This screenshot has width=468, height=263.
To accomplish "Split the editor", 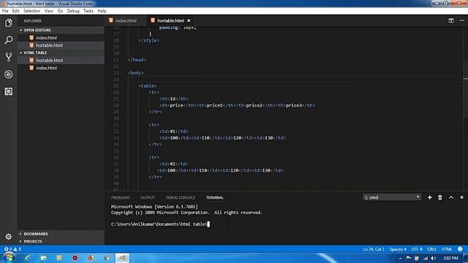I will [x=451, y=20].
